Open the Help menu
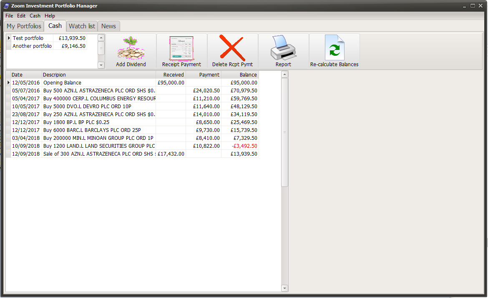The height and width of the screenshot is (298, 488). coord(50,15)
